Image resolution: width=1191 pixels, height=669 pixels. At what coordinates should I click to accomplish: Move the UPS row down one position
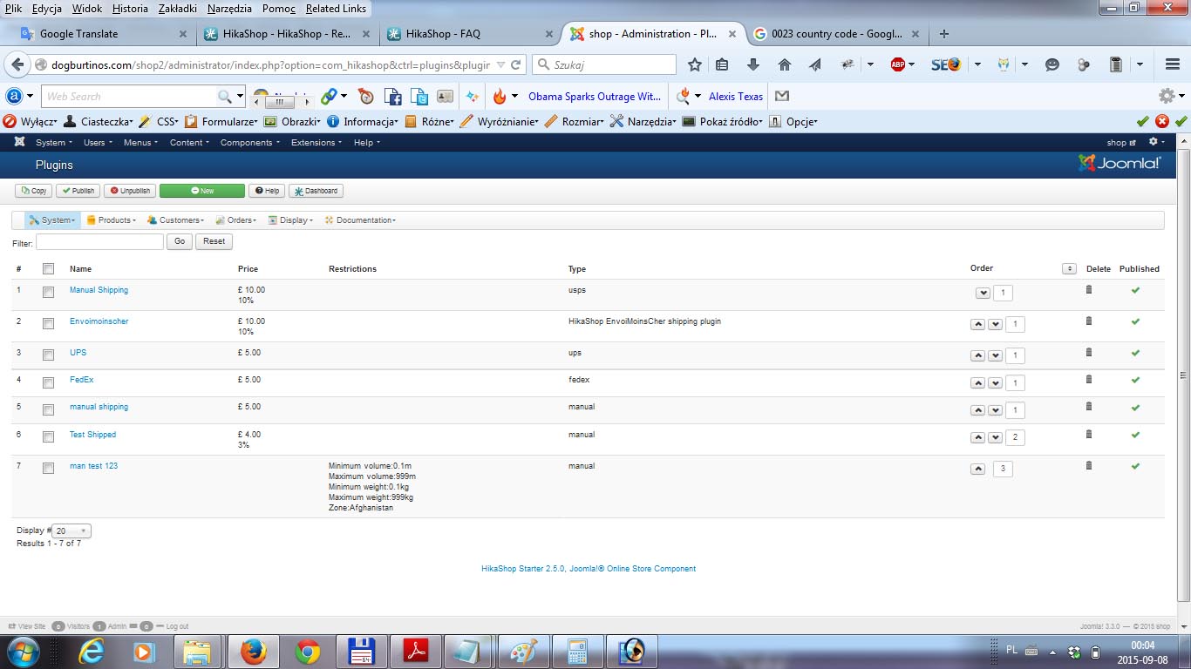click(994, 356)
